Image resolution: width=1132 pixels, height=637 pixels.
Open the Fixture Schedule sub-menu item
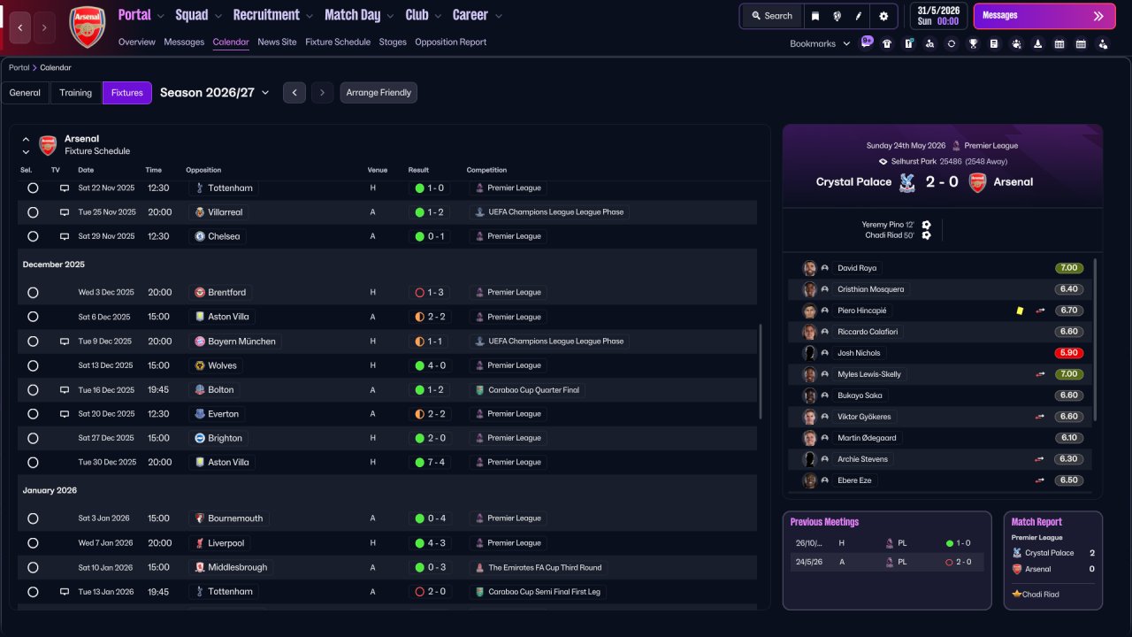click(338, 42)
